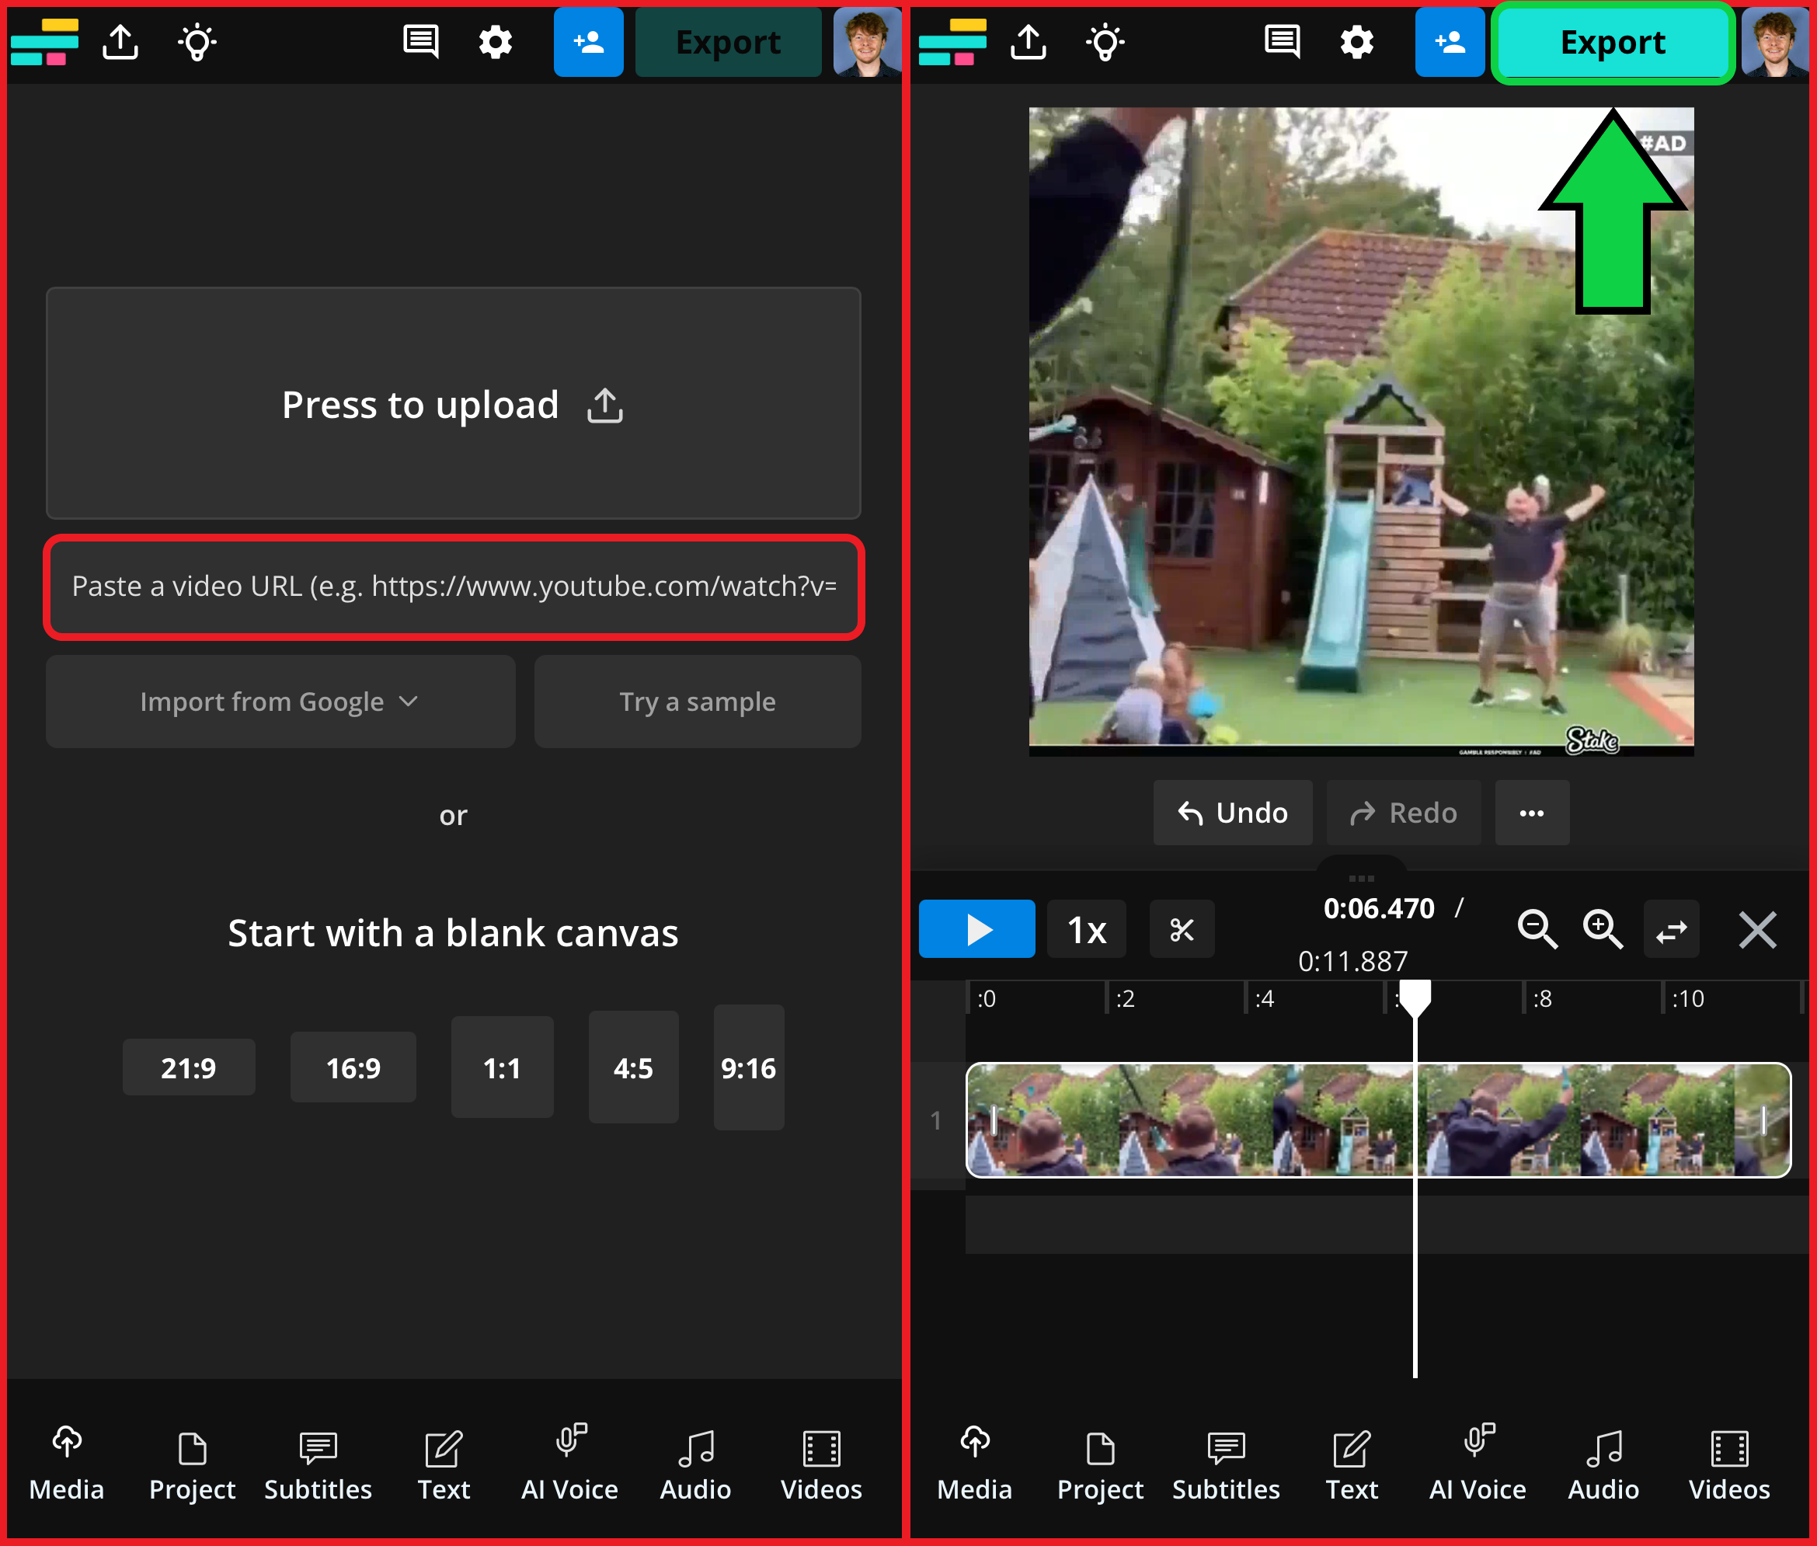Image resolution: width=1817 pixels, height=1546 pixels.
Task: Click the fit-to-width arrows icon in timeline
Action: [1671, 929]
